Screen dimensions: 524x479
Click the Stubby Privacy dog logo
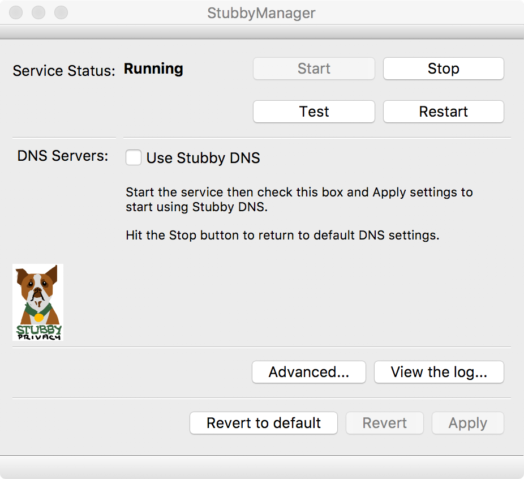[x=38, y=302]
